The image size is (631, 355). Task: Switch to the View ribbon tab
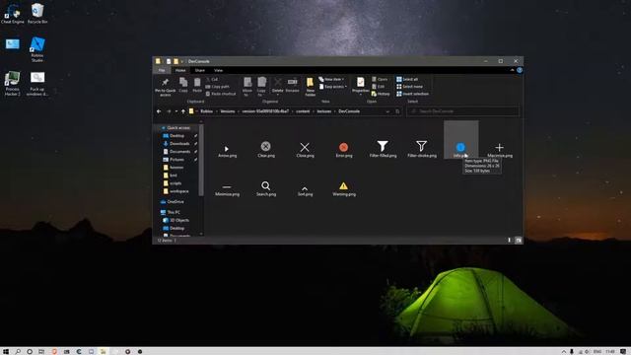coord(218,70)
